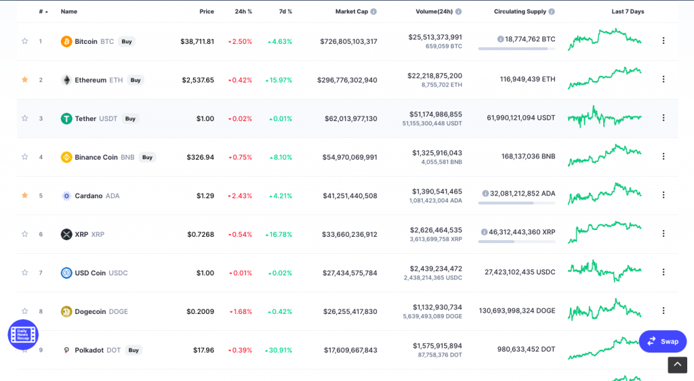
Task: Click Ethereum market cap $296,776,302,940
Action: pos(347,80)
